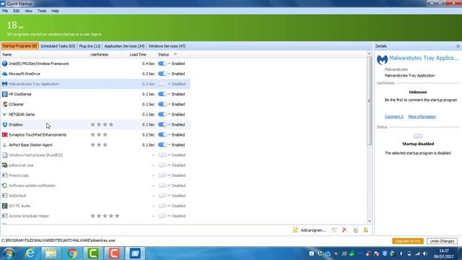Click the Intel PROSet/Wireless Framework icon
The image size is (462, 260).
pos(4,64)
